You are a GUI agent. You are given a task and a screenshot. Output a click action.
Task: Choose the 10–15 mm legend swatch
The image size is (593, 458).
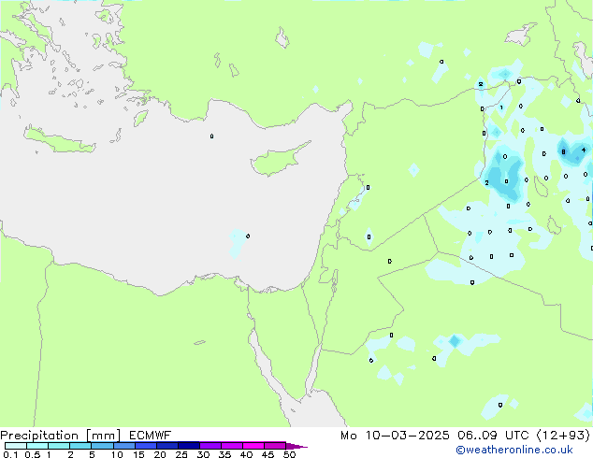click(123, 446)
